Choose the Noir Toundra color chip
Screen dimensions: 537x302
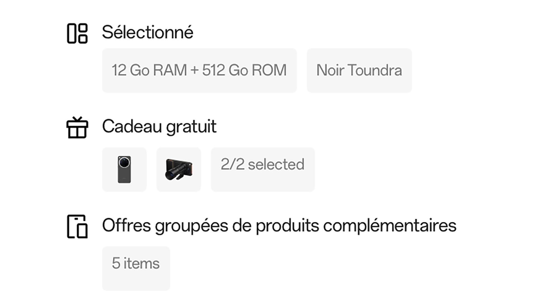coord(359,70)
